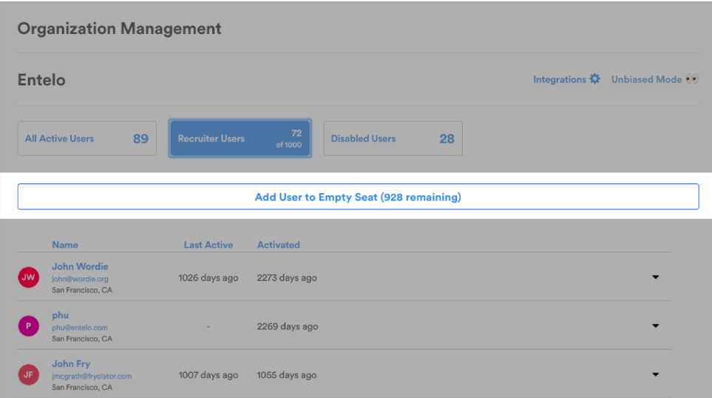Click the '1007 days ago' last active value
Viewport: 712px width, 398px height.
pos(208,375)
